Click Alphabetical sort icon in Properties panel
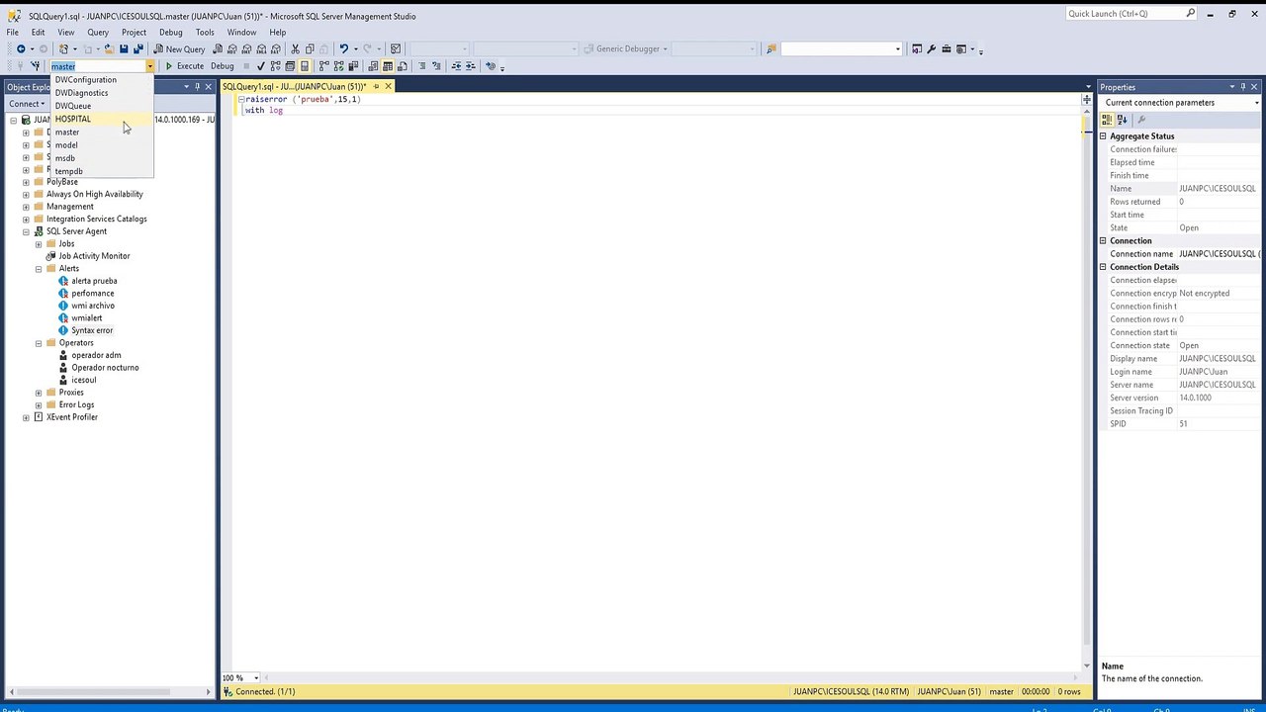The width and height of the screenshot is (1266, 712). (1122, 120)
